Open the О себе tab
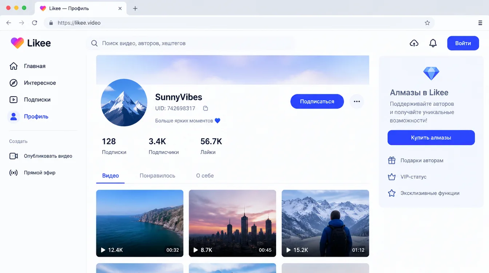The height and width of the screenshot is (273, 489). pos(205,176)
